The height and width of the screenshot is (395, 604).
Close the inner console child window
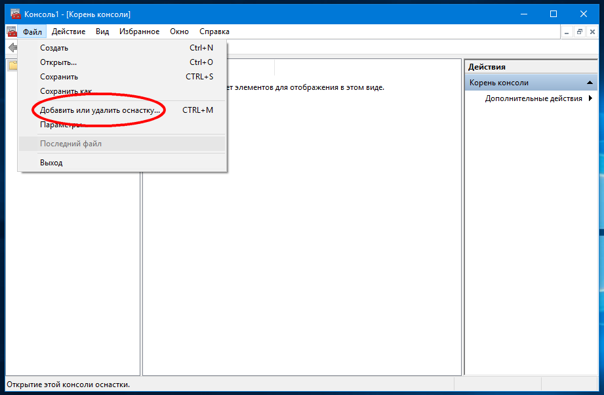pos(593,31)
